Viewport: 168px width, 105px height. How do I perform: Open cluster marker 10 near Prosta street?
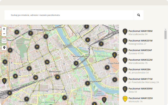tap(36, 78)
